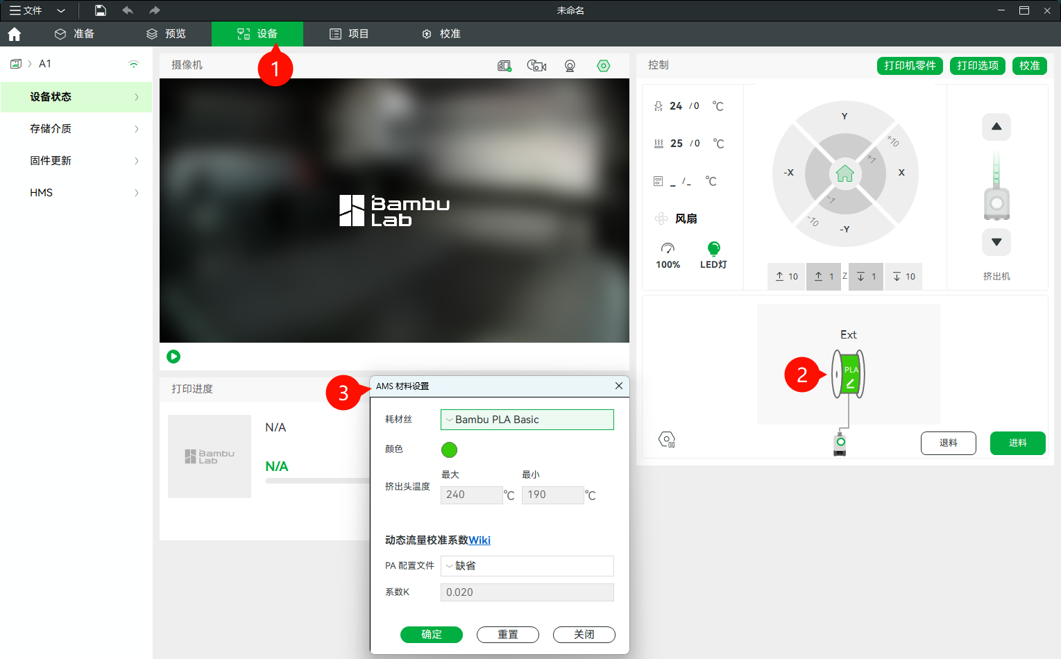
Task: Open the 耗材丝 Bambu PLA Basic dropdown
Action: coord(527,420)
